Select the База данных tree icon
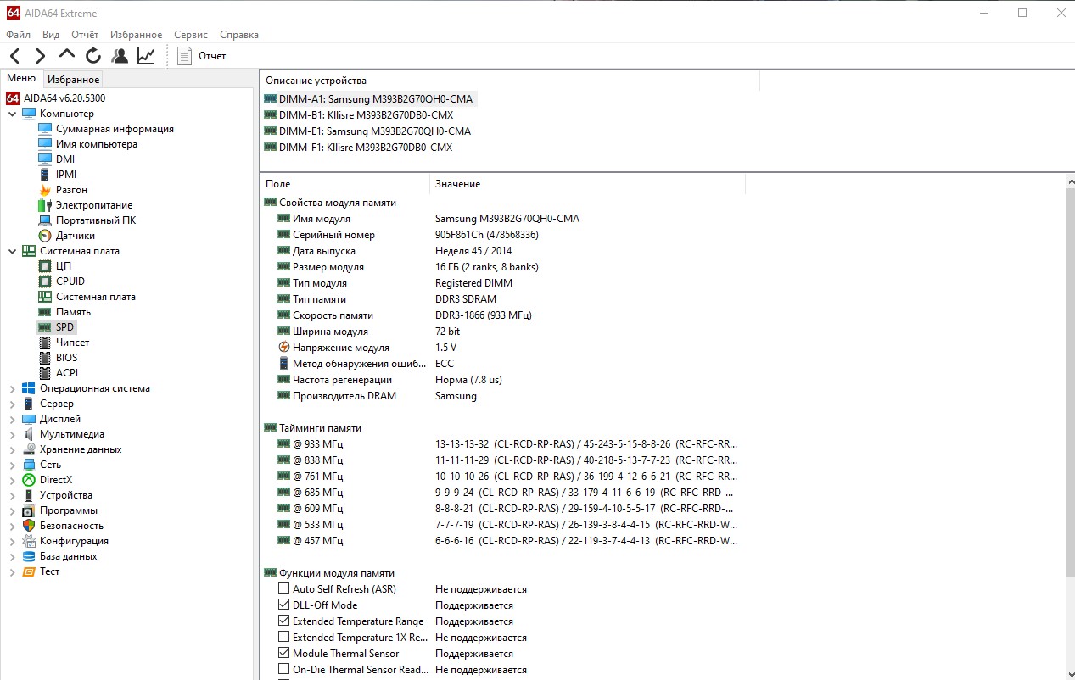This screenshot has width=1075, height=680. (x=29, y=556)
